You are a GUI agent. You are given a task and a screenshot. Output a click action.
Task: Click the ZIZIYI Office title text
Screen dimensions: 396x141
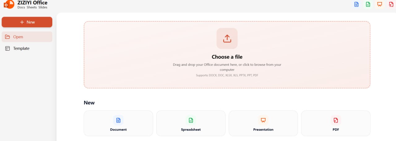[x=32, y=3]
